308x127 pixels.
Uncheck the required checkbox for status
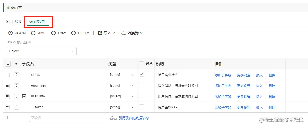click(141, 74)
